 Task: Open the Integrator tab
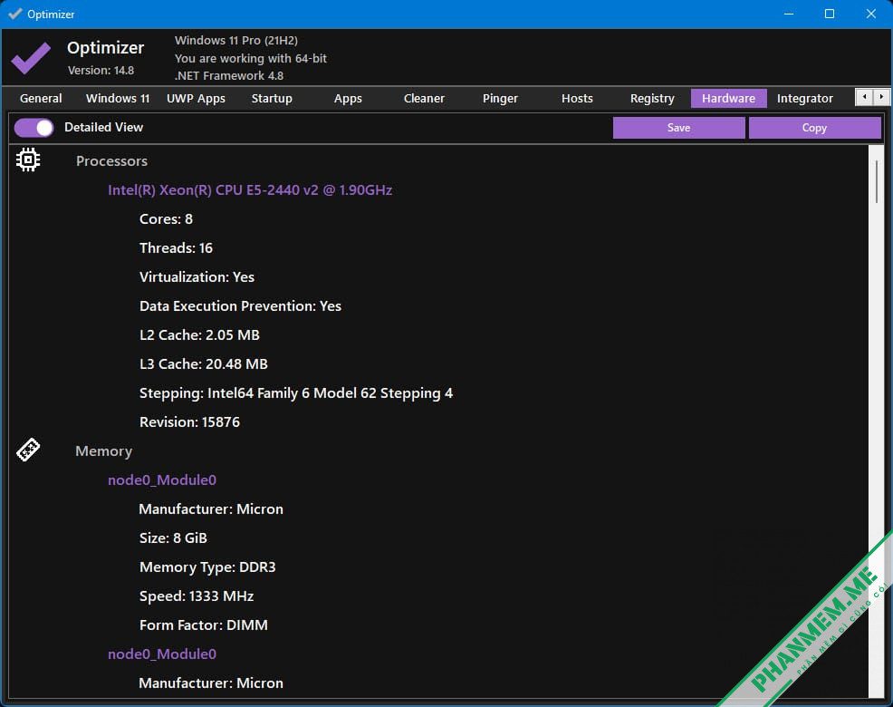[805, 98]
